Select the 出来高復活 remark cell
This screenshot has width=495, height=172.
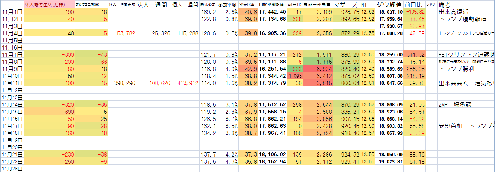(456, 12)
